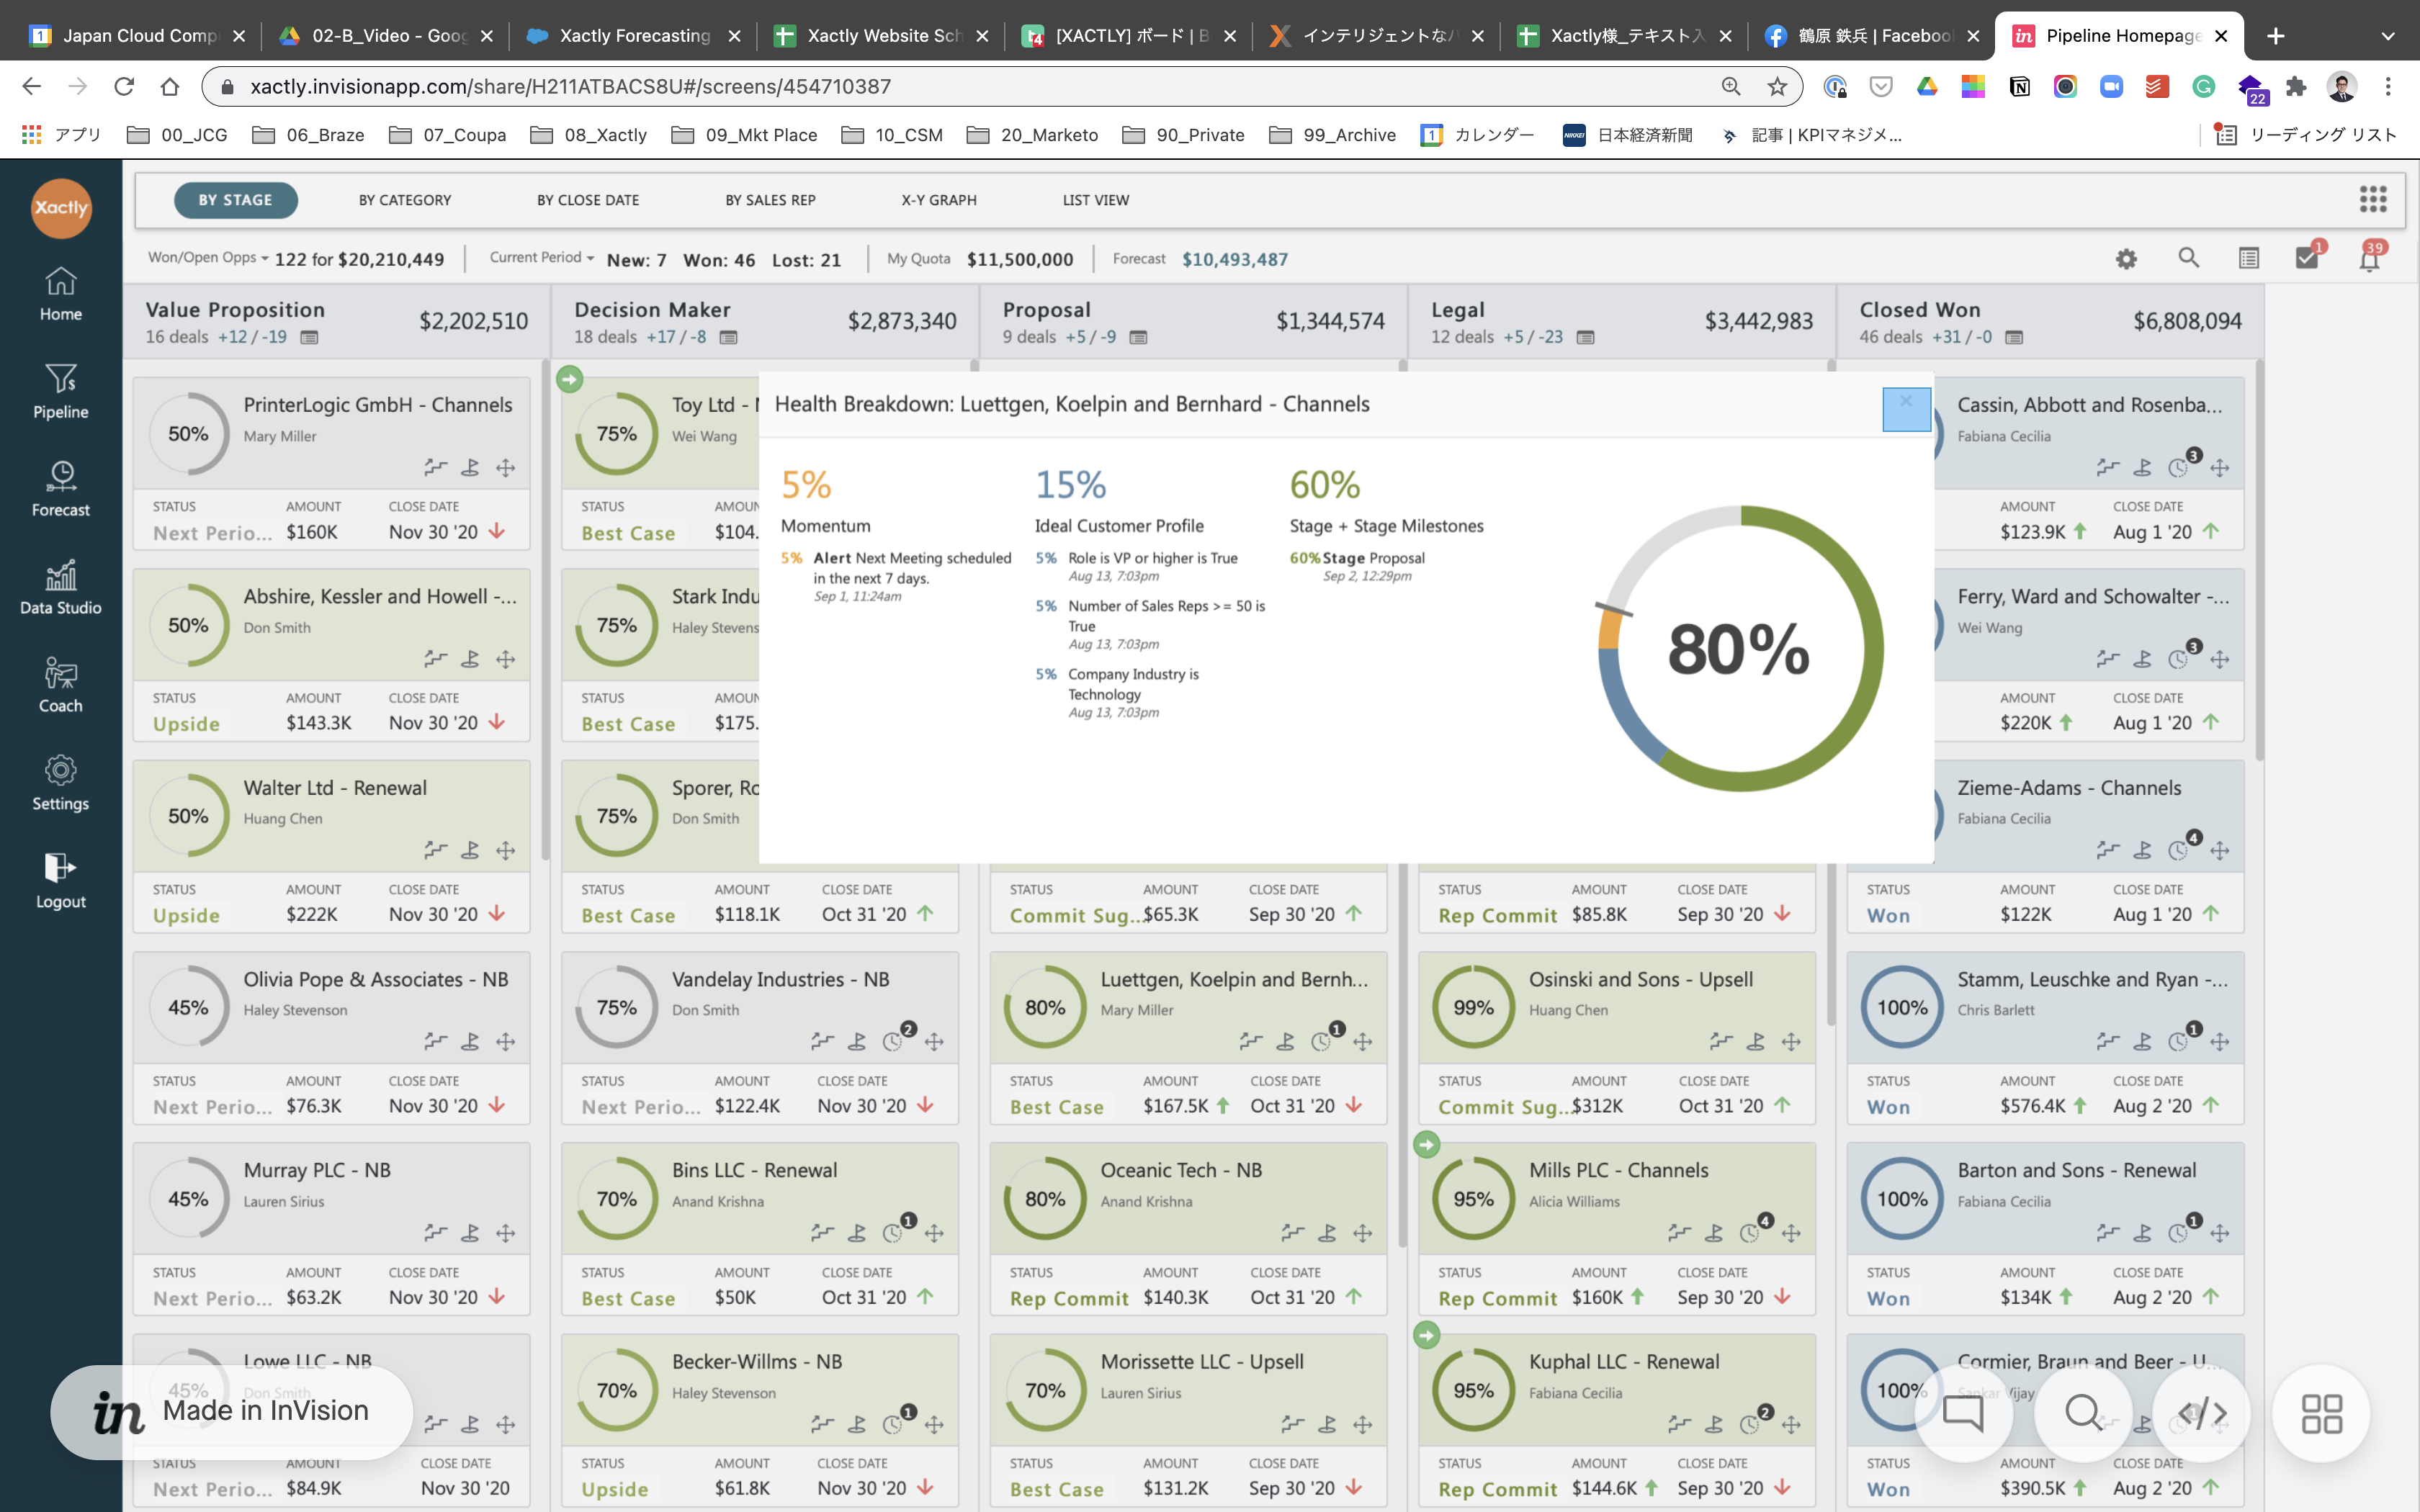Open the PrinterLogic GmbH - Channels deal card
This screenshot has width=2420, height=1512.
(x=377, y=405)
